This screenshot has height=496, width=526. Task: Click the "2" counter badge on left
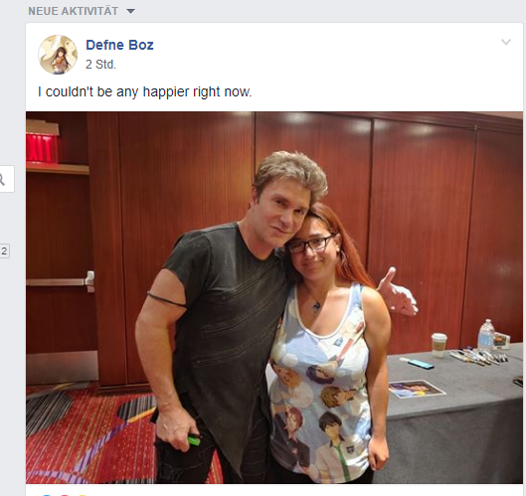(x=4, y=251)
